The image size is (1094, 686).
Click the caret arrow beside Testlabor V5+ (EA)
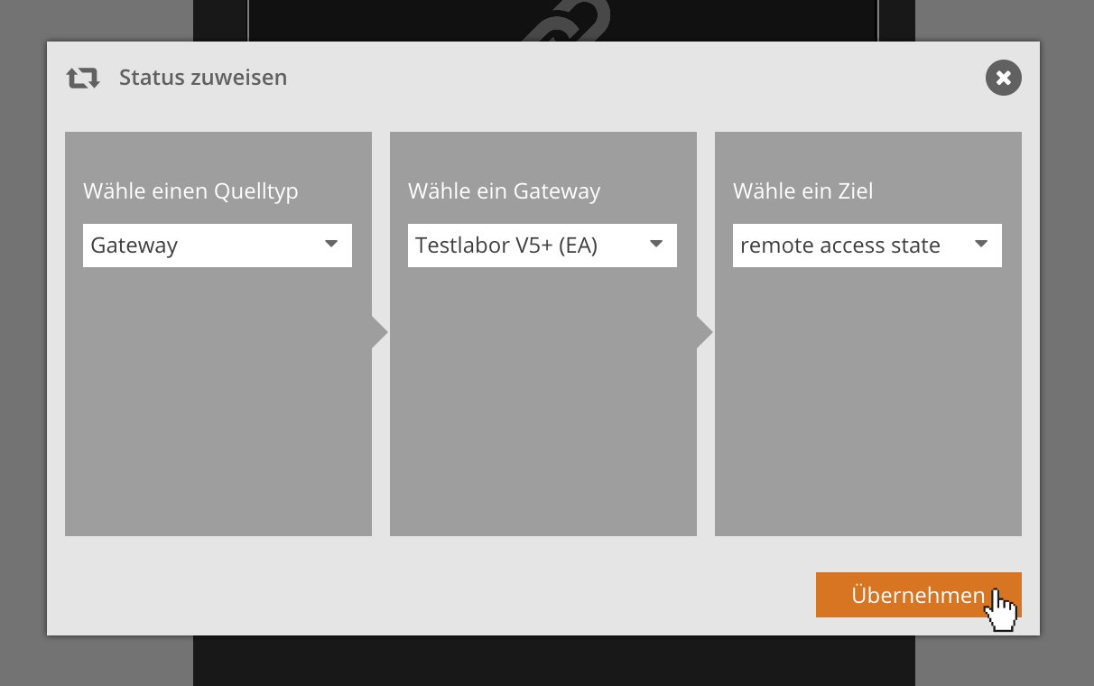(x=656, y=245)
